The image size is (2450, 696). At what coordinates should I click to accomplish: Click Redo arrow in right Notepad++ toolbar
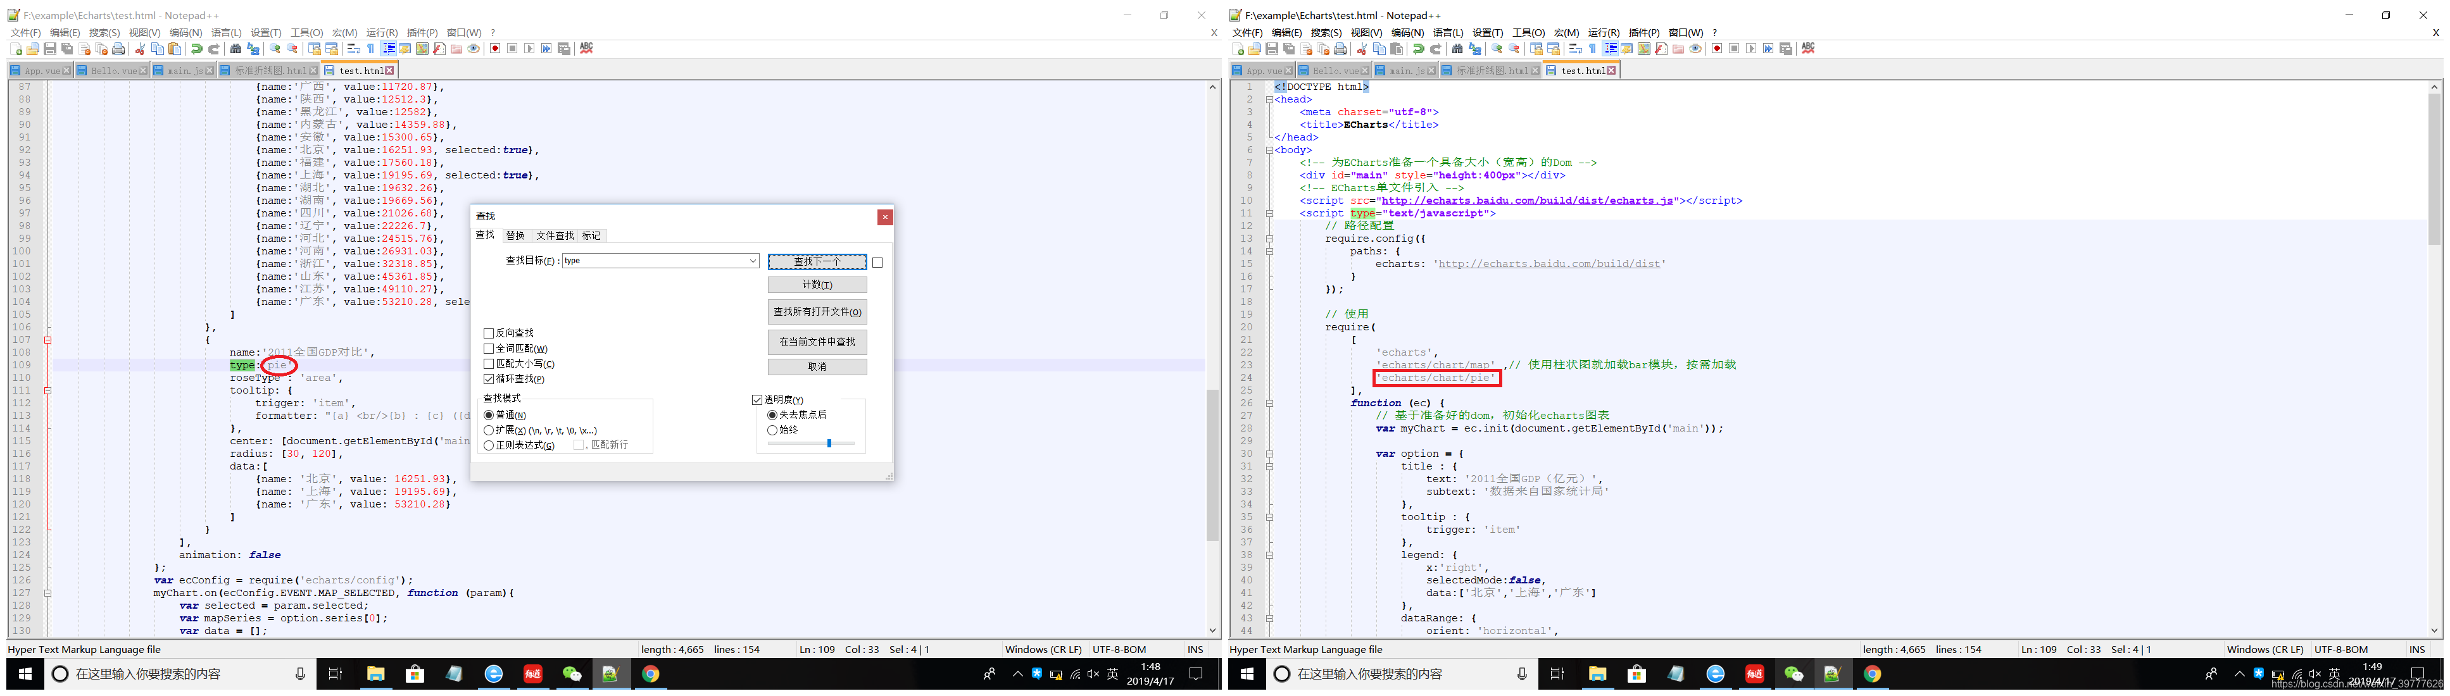(1436, 49)
